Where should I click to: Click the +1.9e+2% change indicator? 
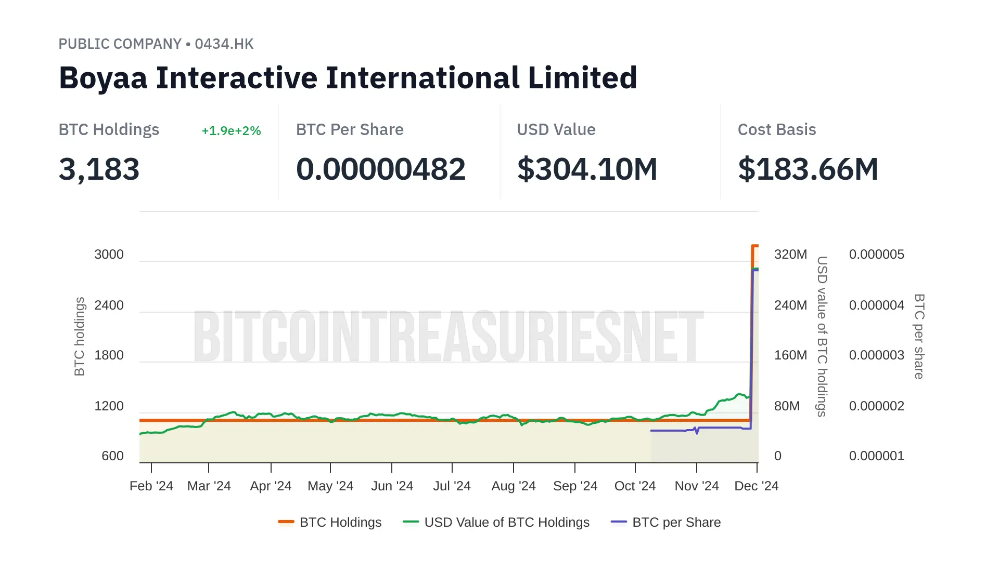[231, 131]
